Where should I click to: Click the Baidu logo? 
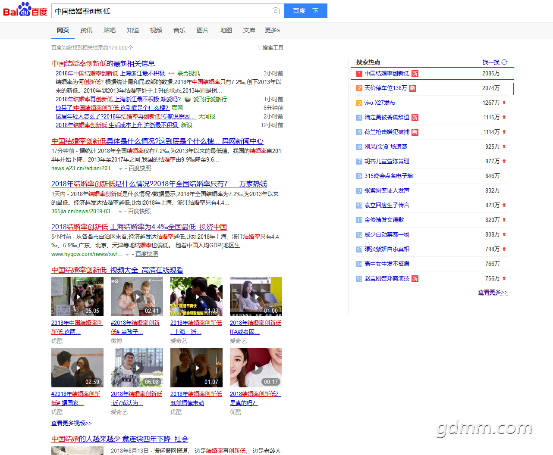(x=25, y=10)
